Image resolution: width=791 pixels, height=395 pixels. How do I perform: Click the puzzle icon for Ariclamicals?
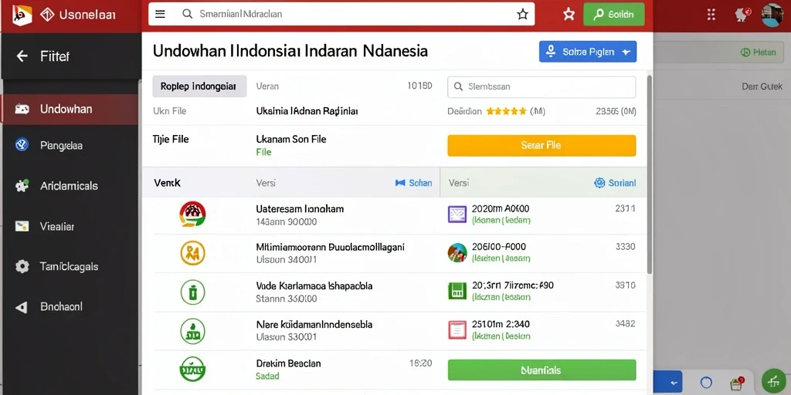point(22,186)
